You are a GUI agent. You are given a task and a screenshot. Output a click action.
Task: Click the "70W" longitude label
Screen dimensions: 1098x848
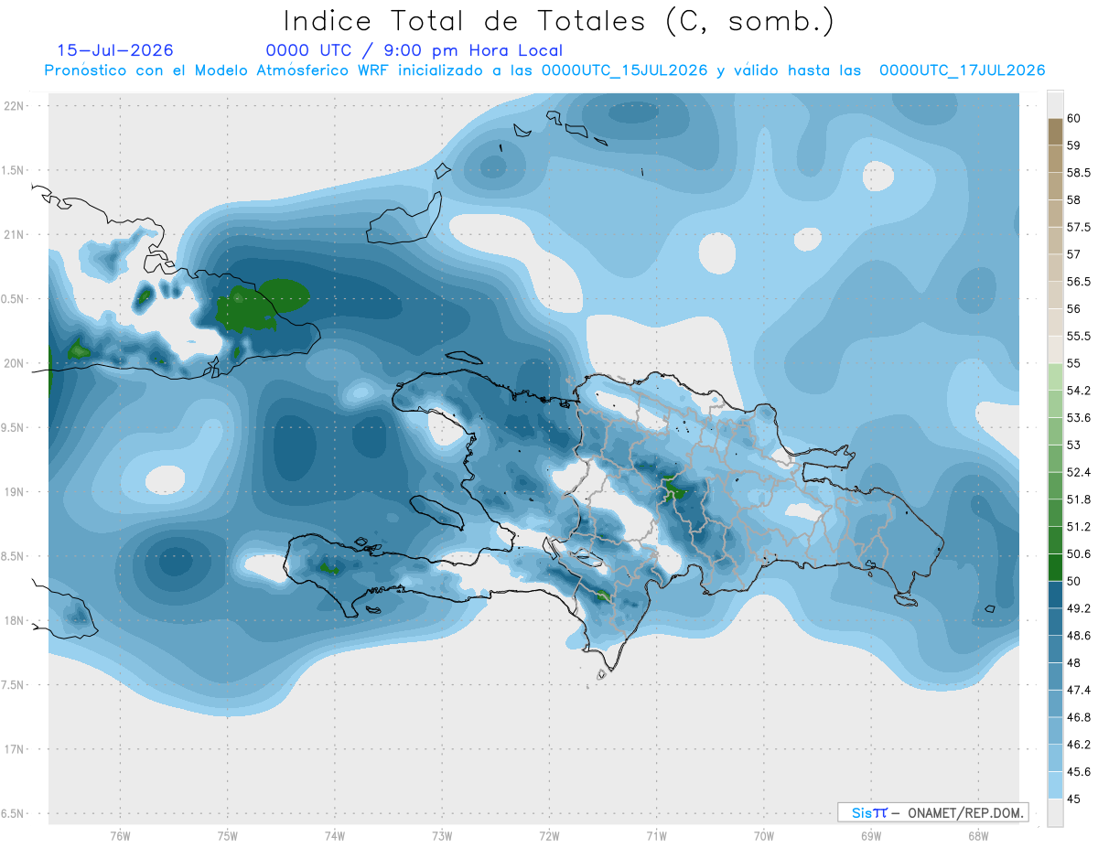click(763, 836)
